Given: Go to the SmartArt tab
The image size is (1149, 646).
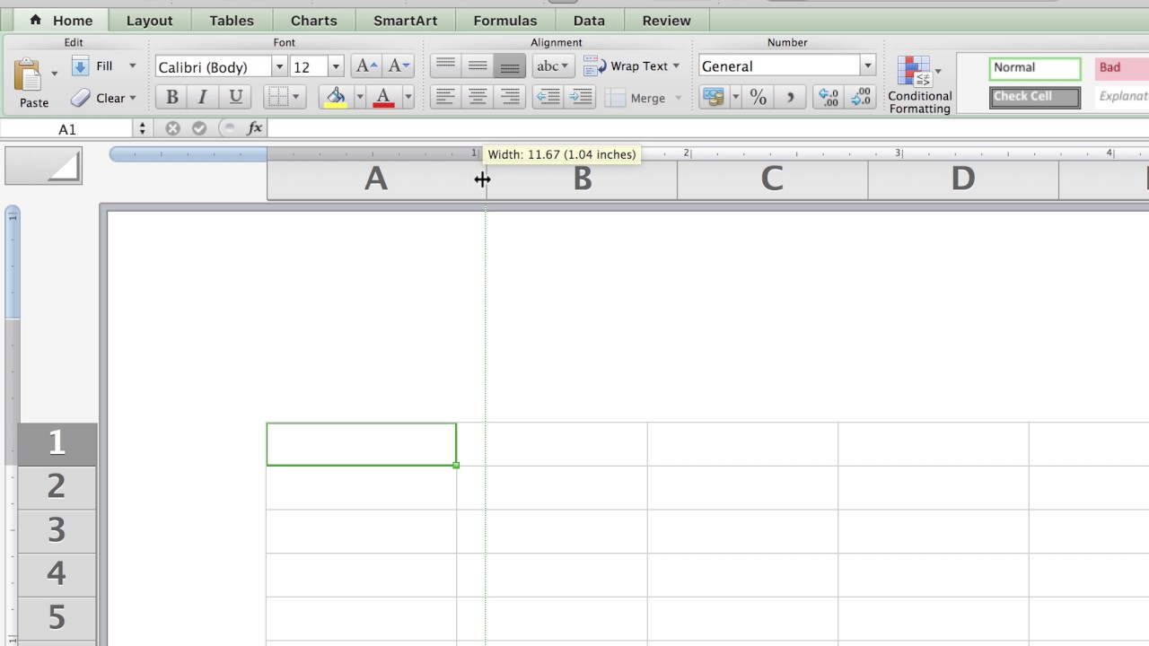Looking at the screenshot, I should 405,20.
